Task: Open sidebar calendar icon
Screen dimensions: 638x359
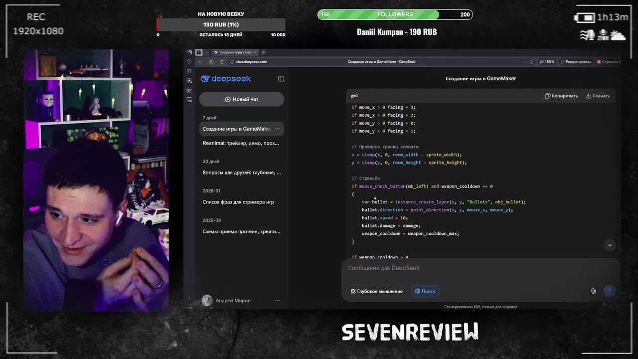Action: coord(189,90)
